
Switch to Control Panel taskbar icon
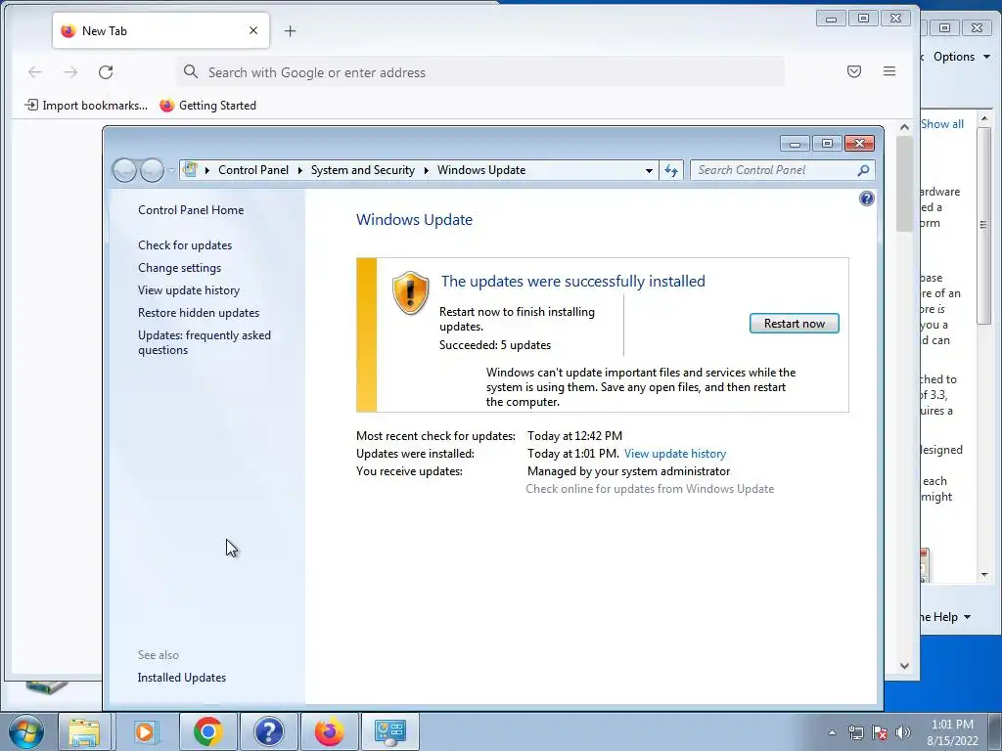(x=389, y=731)
